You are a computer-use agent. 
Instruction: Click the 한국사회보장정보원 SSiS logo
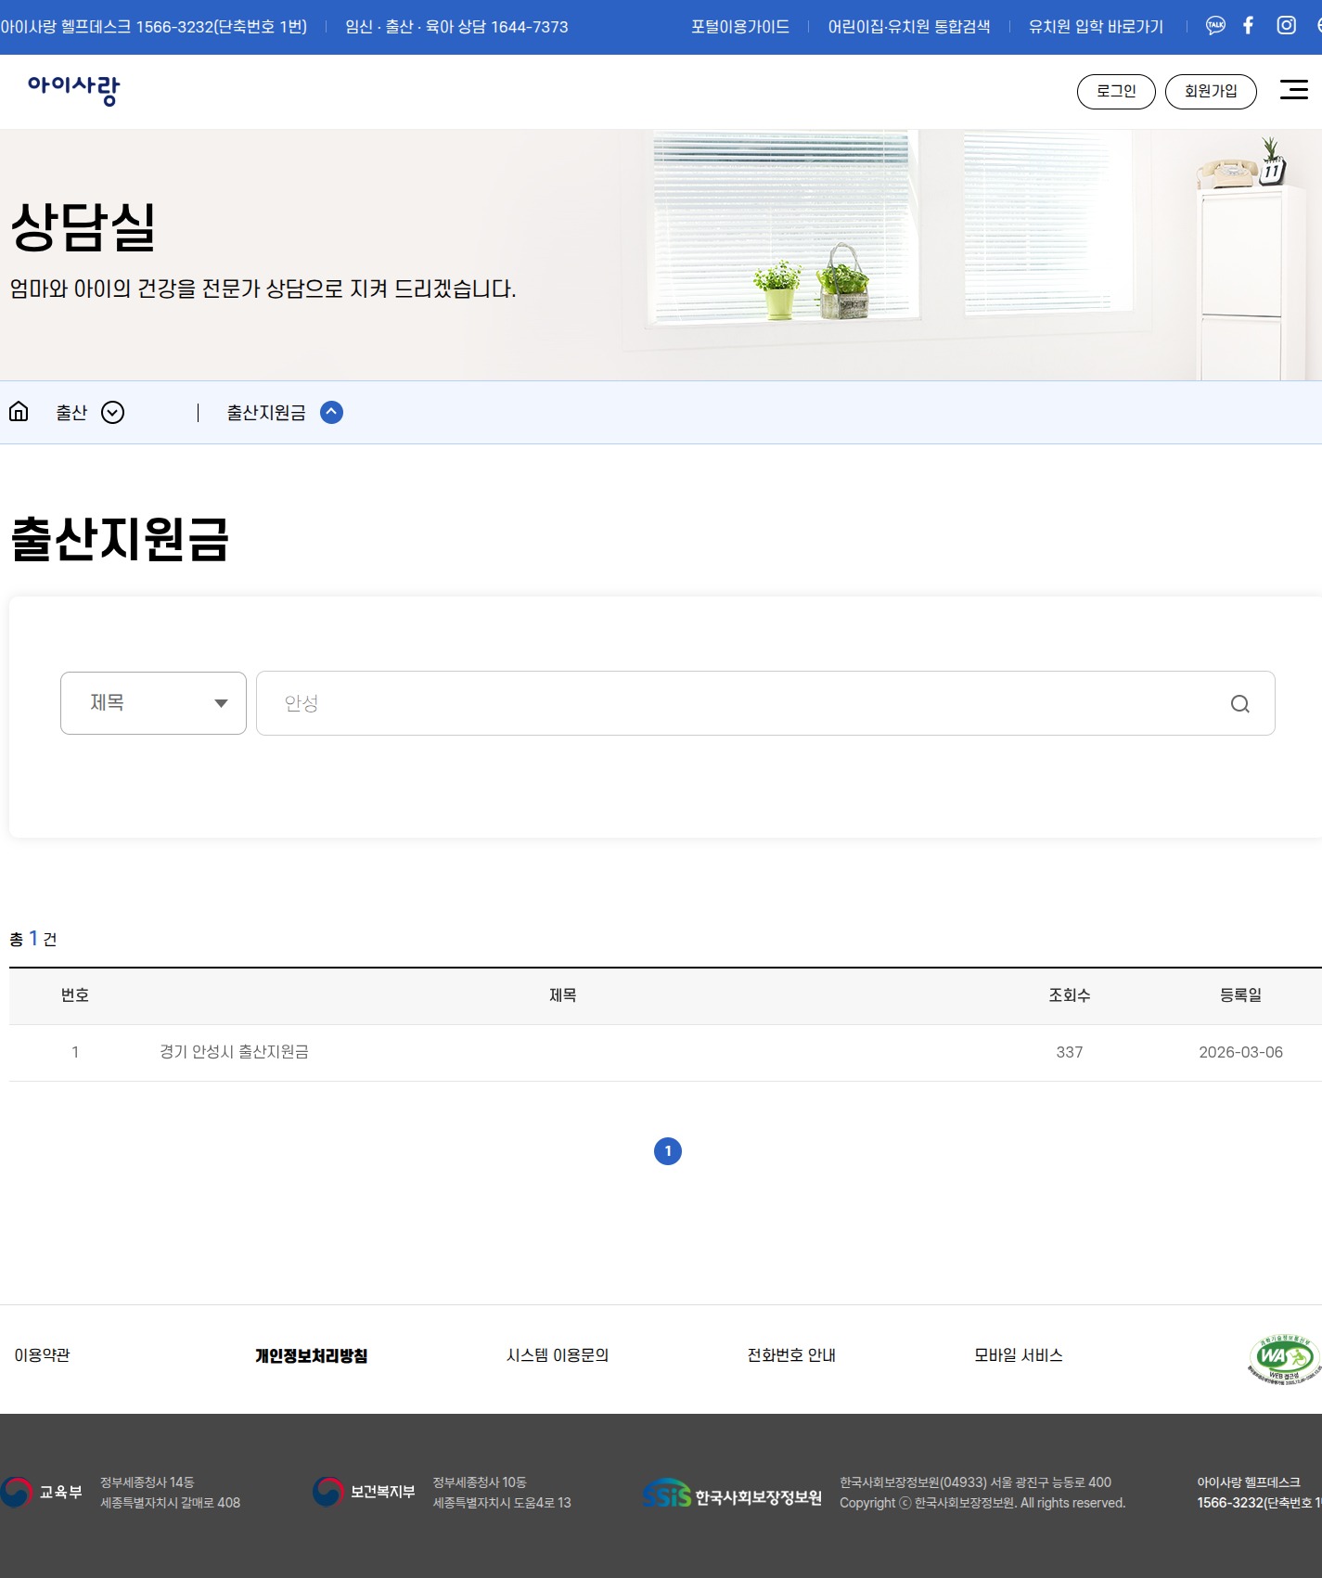(732, 1494)
